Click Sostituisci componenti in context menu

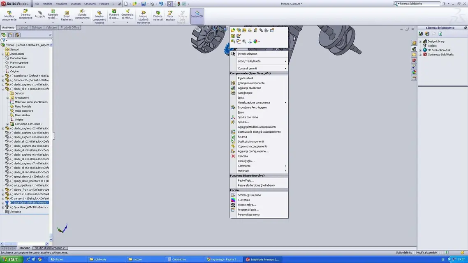point(251,141)
